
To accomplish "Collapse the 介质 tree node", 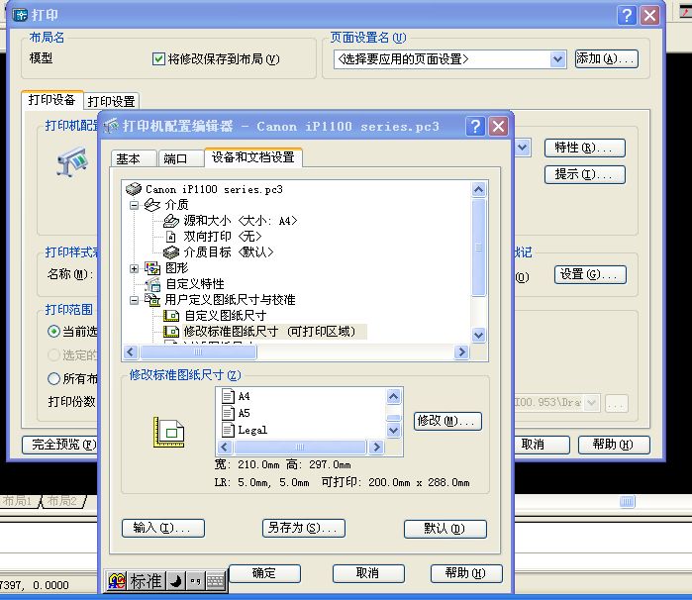I will 135,205.
